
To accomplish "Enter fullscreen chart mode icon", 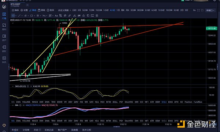I will coord(198,10).
